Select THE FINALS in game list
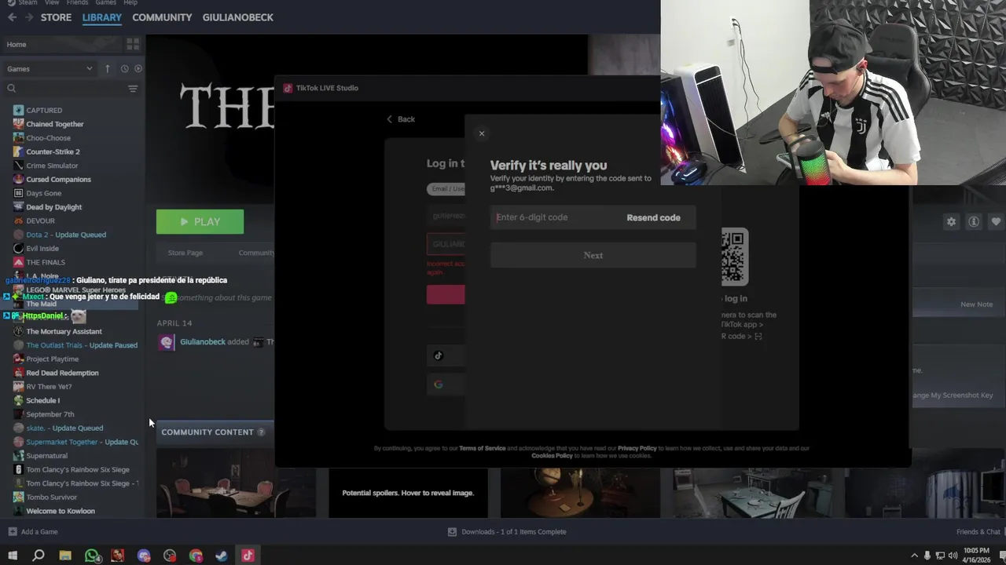The height and width of the screenshot is (565, 1006). (x=46, y=262)
